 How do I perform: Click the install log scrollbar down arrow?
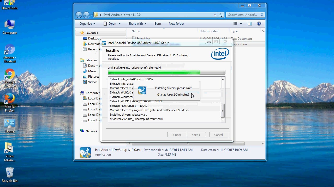223,120
